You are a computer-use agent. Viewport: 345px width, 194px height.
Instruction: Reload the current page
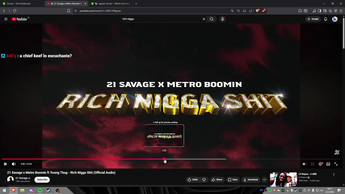pos(15,11)
